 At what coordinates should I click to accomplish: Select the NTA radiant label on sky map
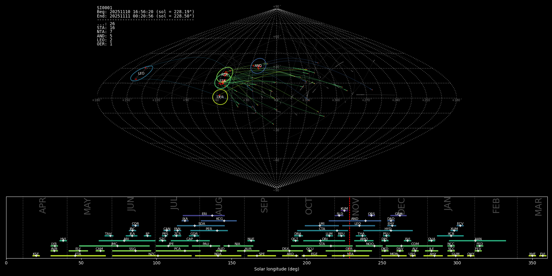coord(225,75)
